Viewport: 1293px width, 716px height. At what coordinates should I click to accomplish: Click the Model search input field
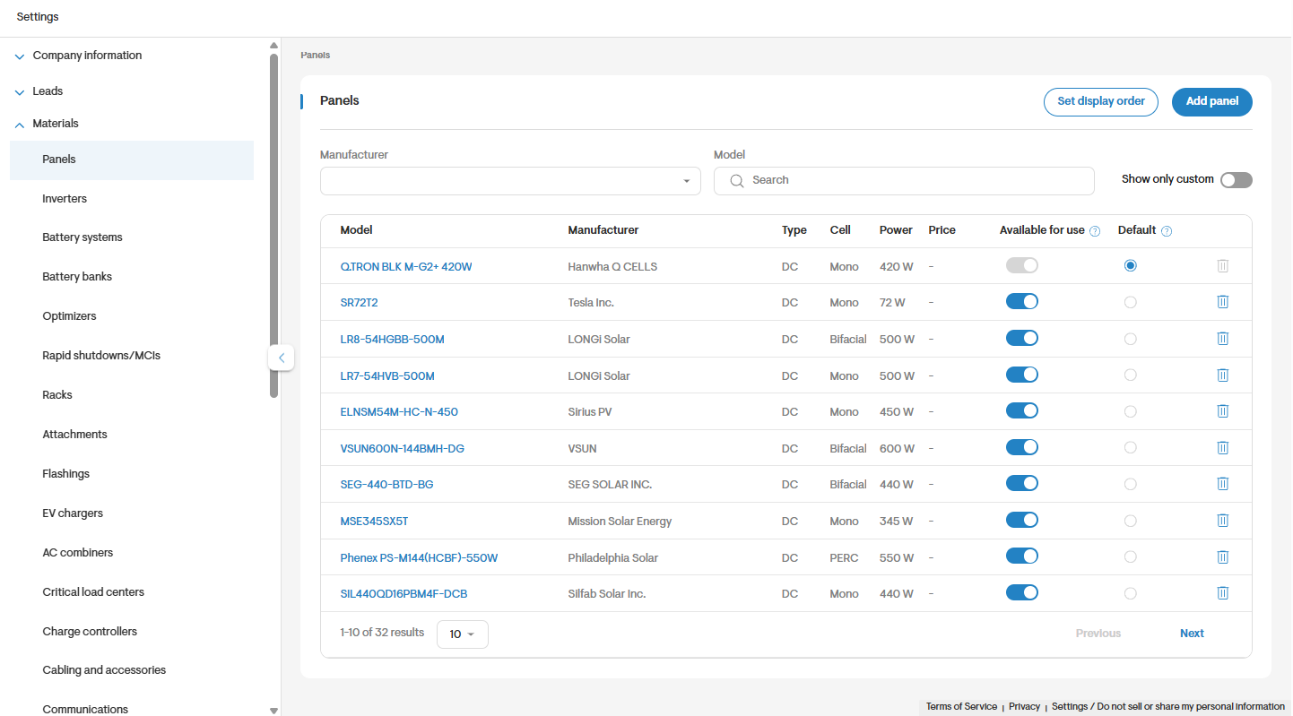904,181
